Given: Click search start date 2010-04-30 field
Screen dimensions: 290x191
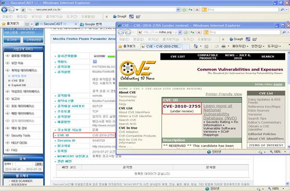Looking at the screenshot, I should (x=13, y=169).
